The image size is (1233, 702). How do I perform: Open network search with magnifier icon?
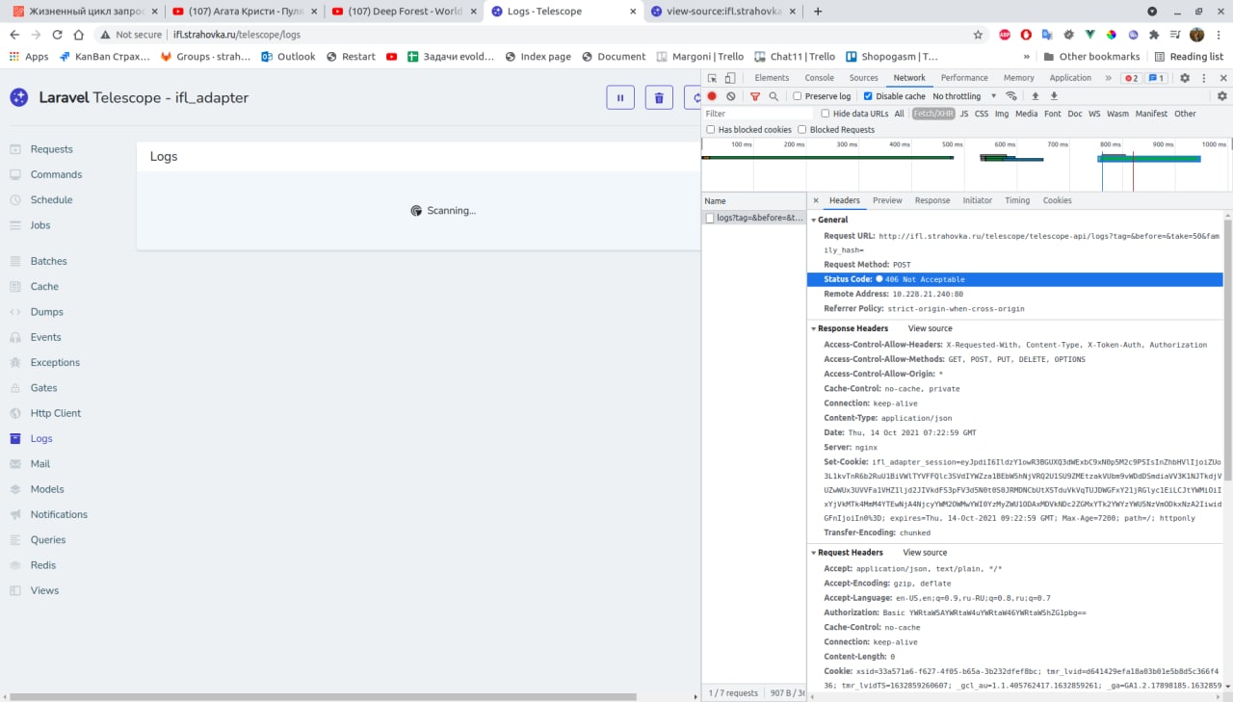pos(774,96)
